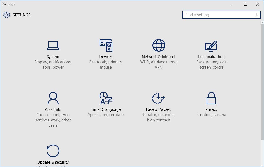
Task: Open the Accounts person icon
Action: tap(53, 98)
